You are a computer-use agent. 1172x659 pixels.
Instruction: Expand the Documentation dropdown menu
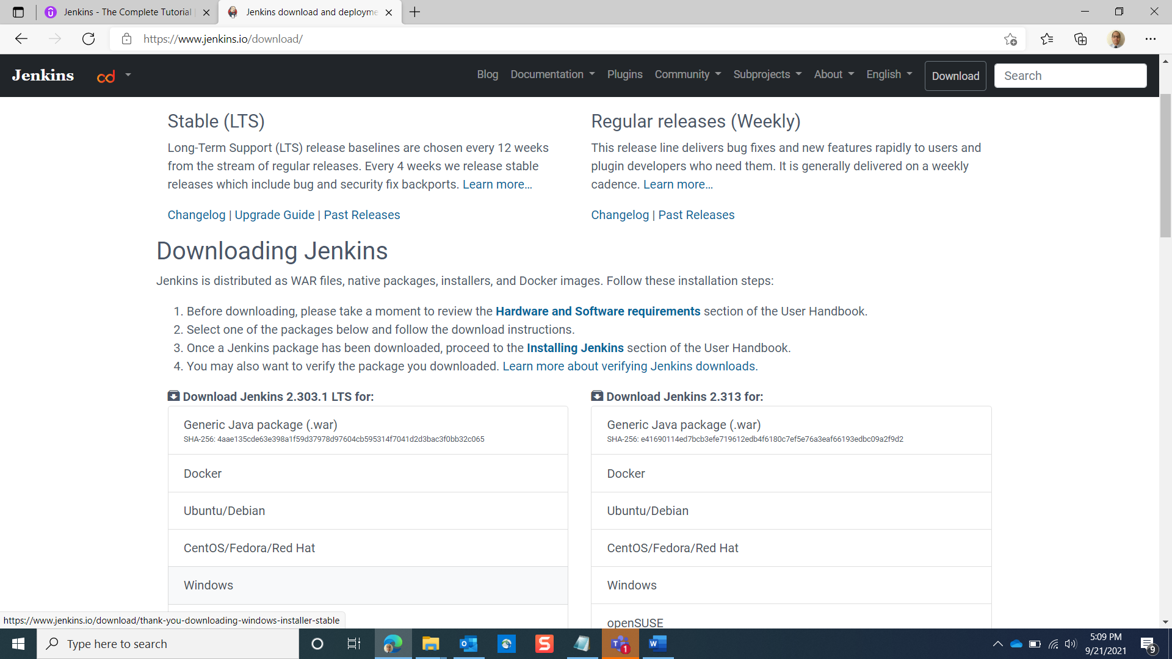point(552,74)
